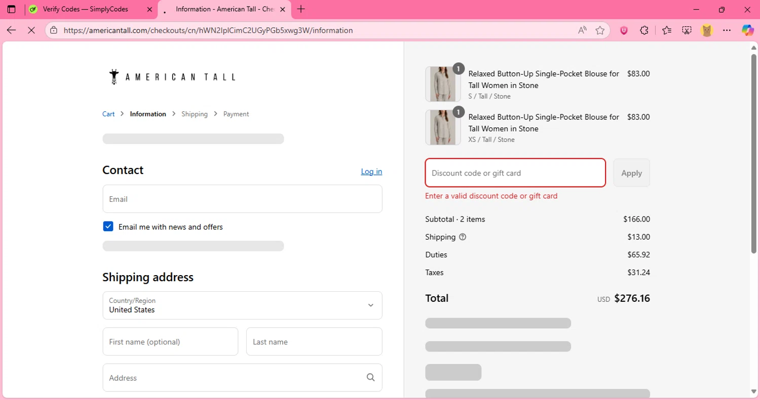760x400 pixels.
Task: Go to Cart breadcrumb link
Action: coord(108,114)
